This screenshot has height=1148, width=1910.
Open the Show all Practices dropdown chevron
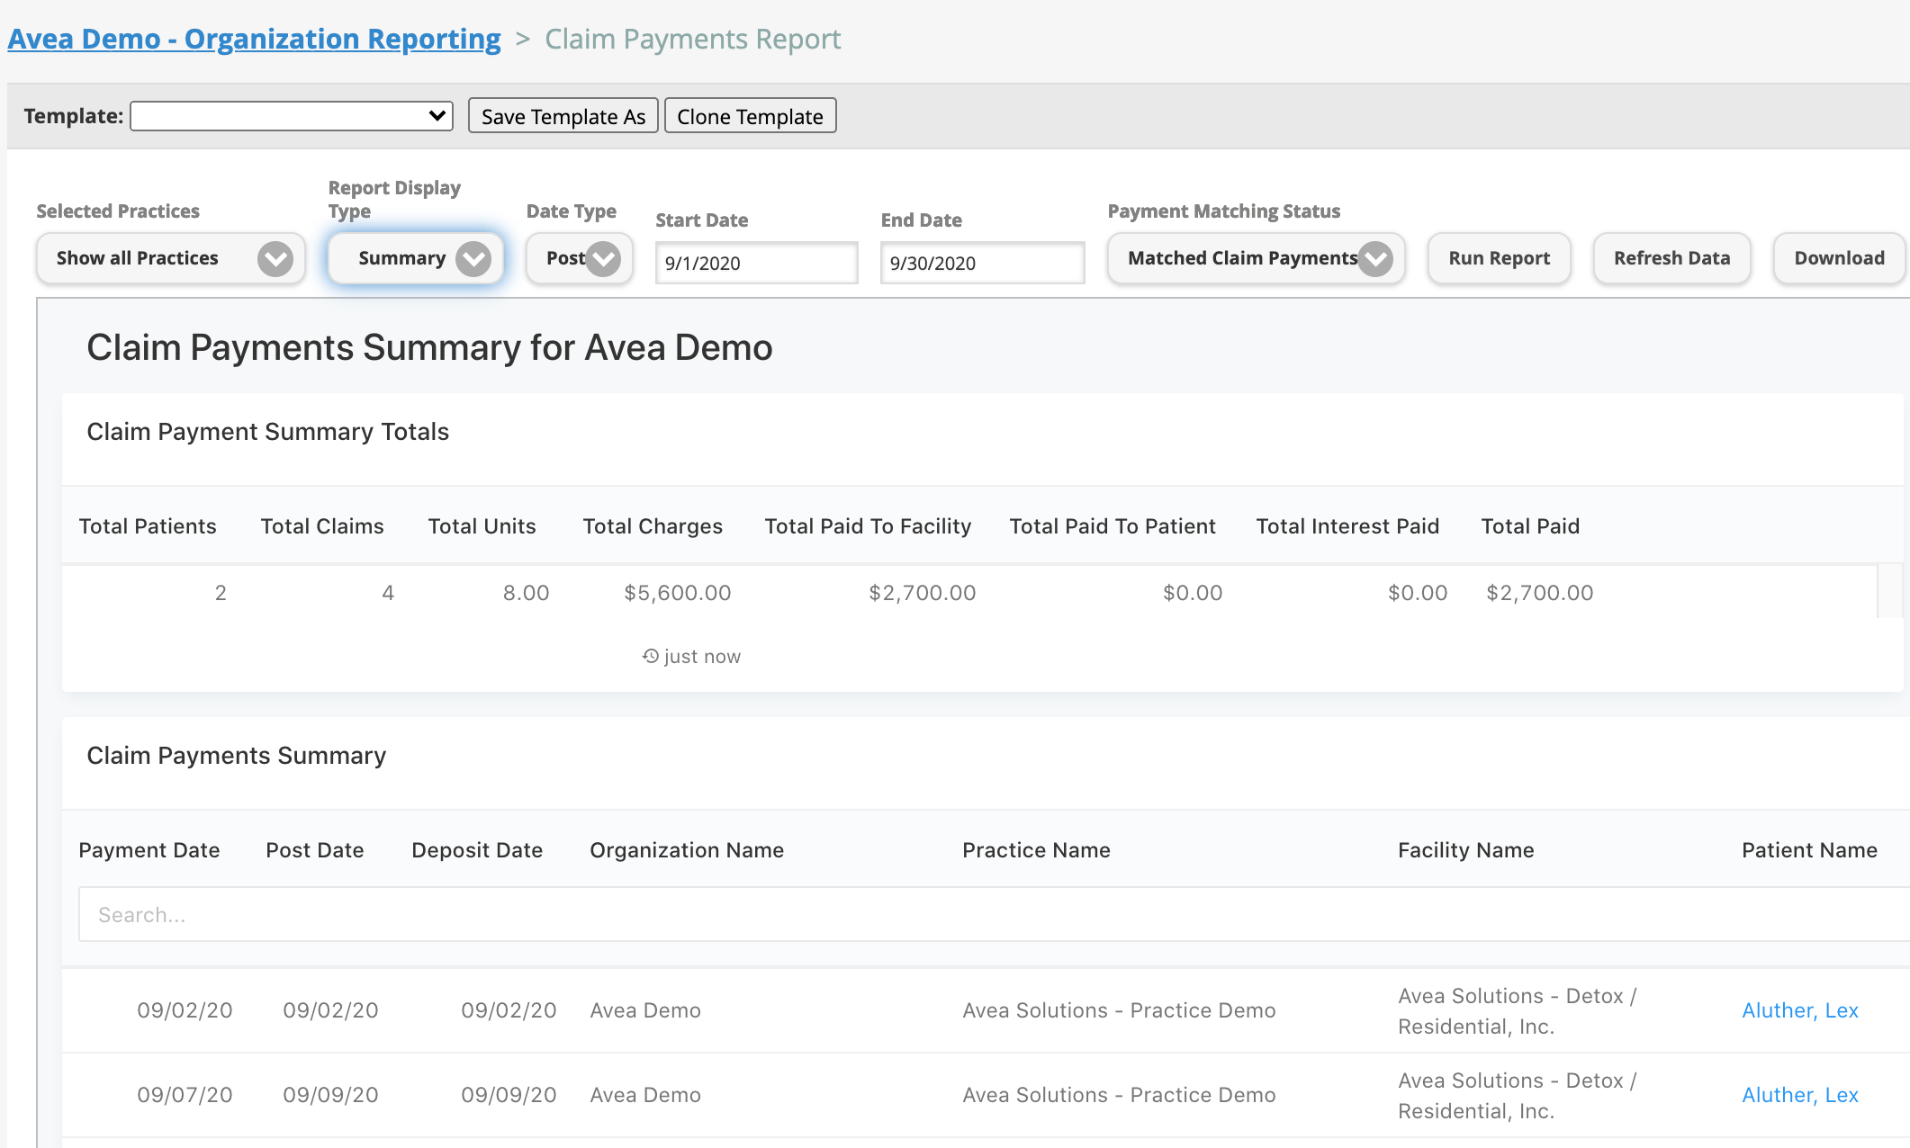coord(275,258)
